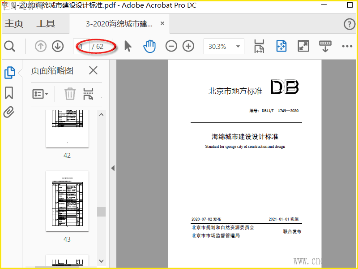This screenshot has height=269, width=358.
Task: Click 北京市市场监督管理局 text
Action: pyautogui.click(x=216, y=235)
